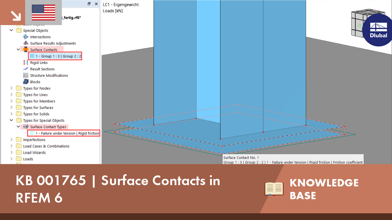Viewport: 392px width, 220px height.
Task: Click the Types for Surfaces folder icon
Action: tap(19, 107)
